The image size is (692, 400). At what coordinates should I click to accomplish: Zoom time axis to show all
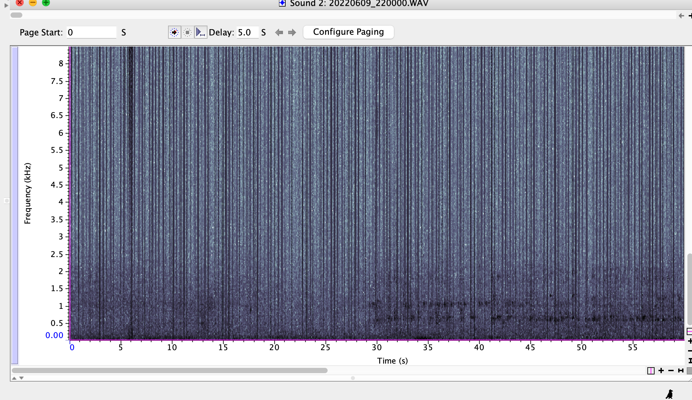(681, 370)
